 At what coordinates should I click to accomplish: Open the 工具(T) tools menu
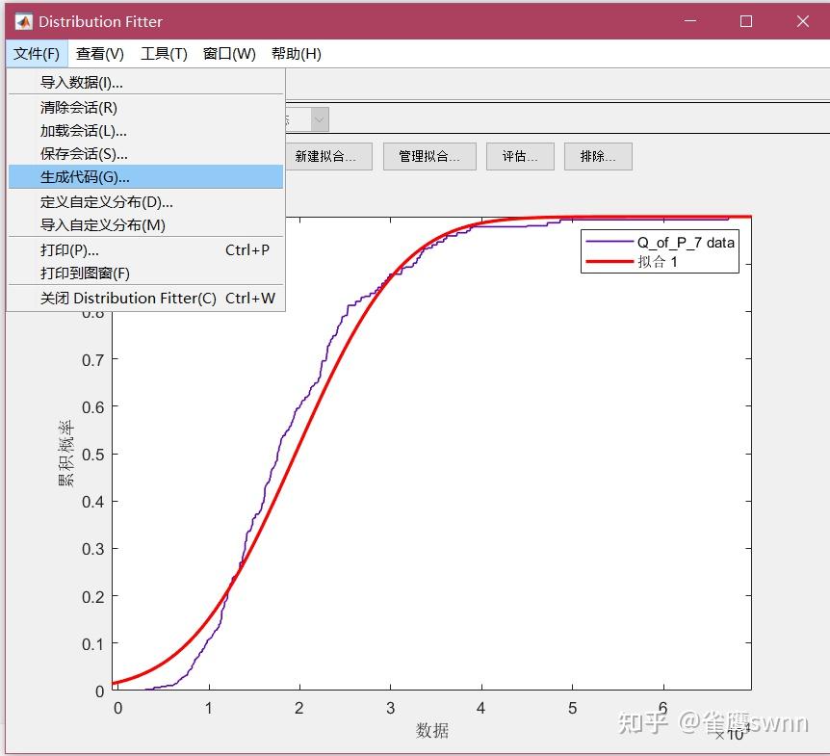[x=163, y=54]
